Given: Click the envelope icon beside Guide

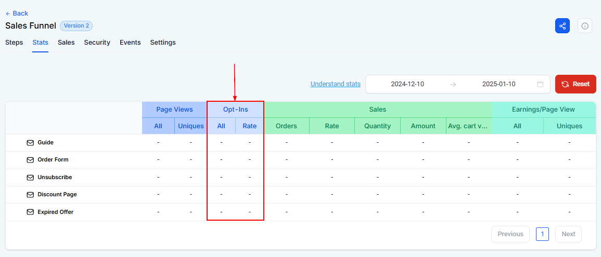Looking at the screenshot, I should [30, 143].
